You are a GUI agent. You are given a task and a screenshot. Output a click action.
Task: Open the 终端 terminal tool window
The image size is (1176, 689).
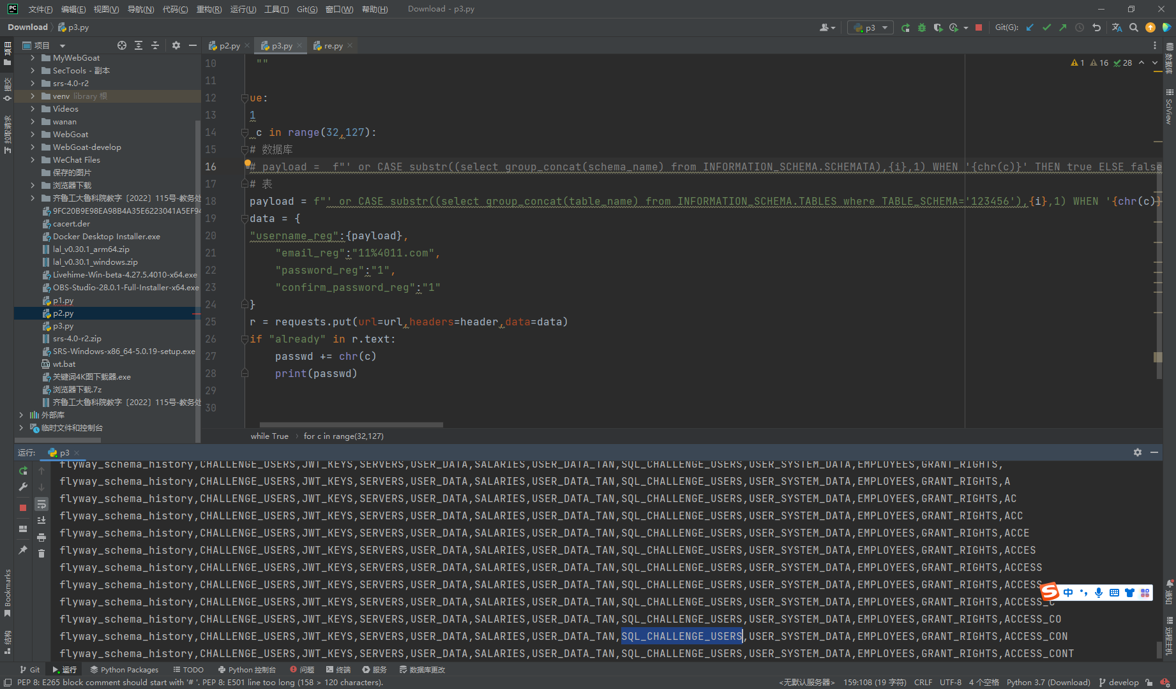(338, 670)
